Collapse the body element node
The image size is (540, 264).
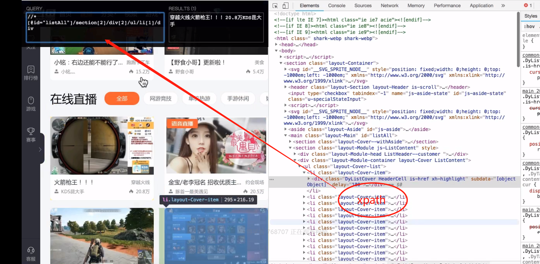click(x=276, y=51)
